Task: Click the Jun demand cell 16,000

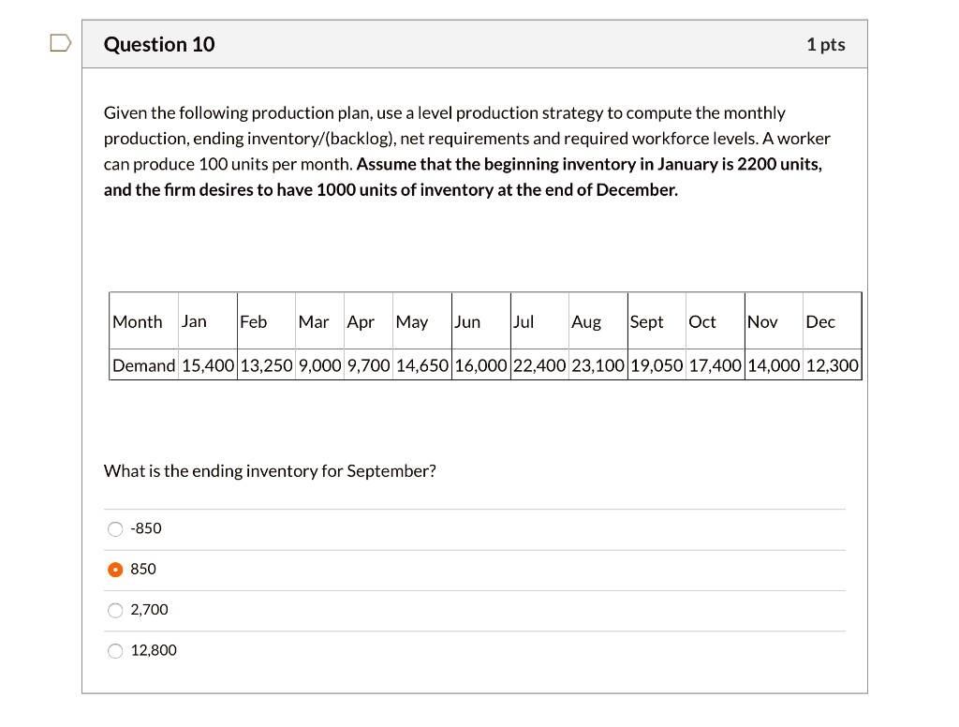Action: coord(479,365)
